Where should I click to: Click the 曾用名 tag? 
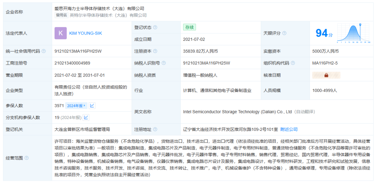click(61, 15)
